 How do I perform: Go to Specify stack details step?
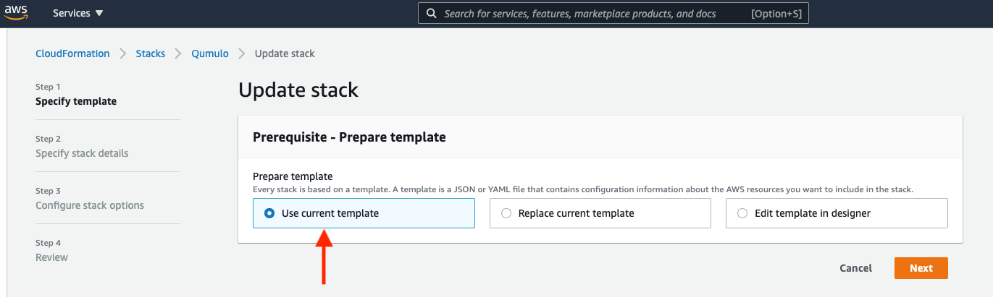(82, 147)
